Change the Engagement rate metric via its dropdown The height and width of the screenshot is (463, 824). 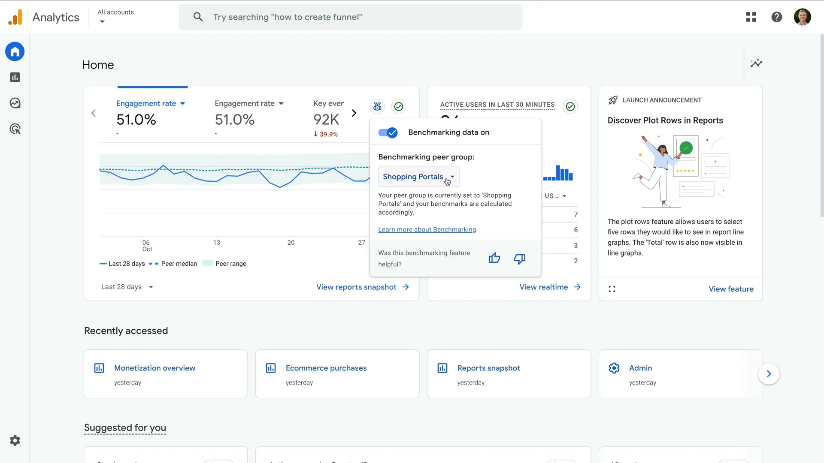[x=182, y=103]
